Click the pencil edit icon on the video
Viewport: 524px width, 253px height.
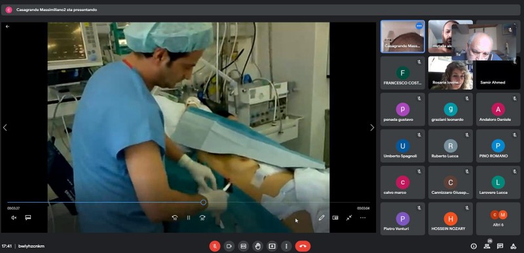322,218
